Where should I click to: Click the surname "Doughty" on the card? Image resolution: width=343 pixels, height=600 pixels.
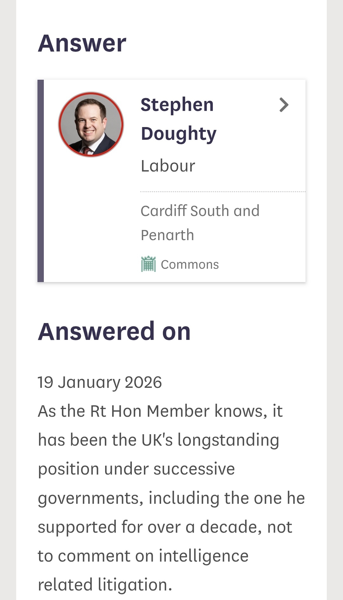click(178, 134)
